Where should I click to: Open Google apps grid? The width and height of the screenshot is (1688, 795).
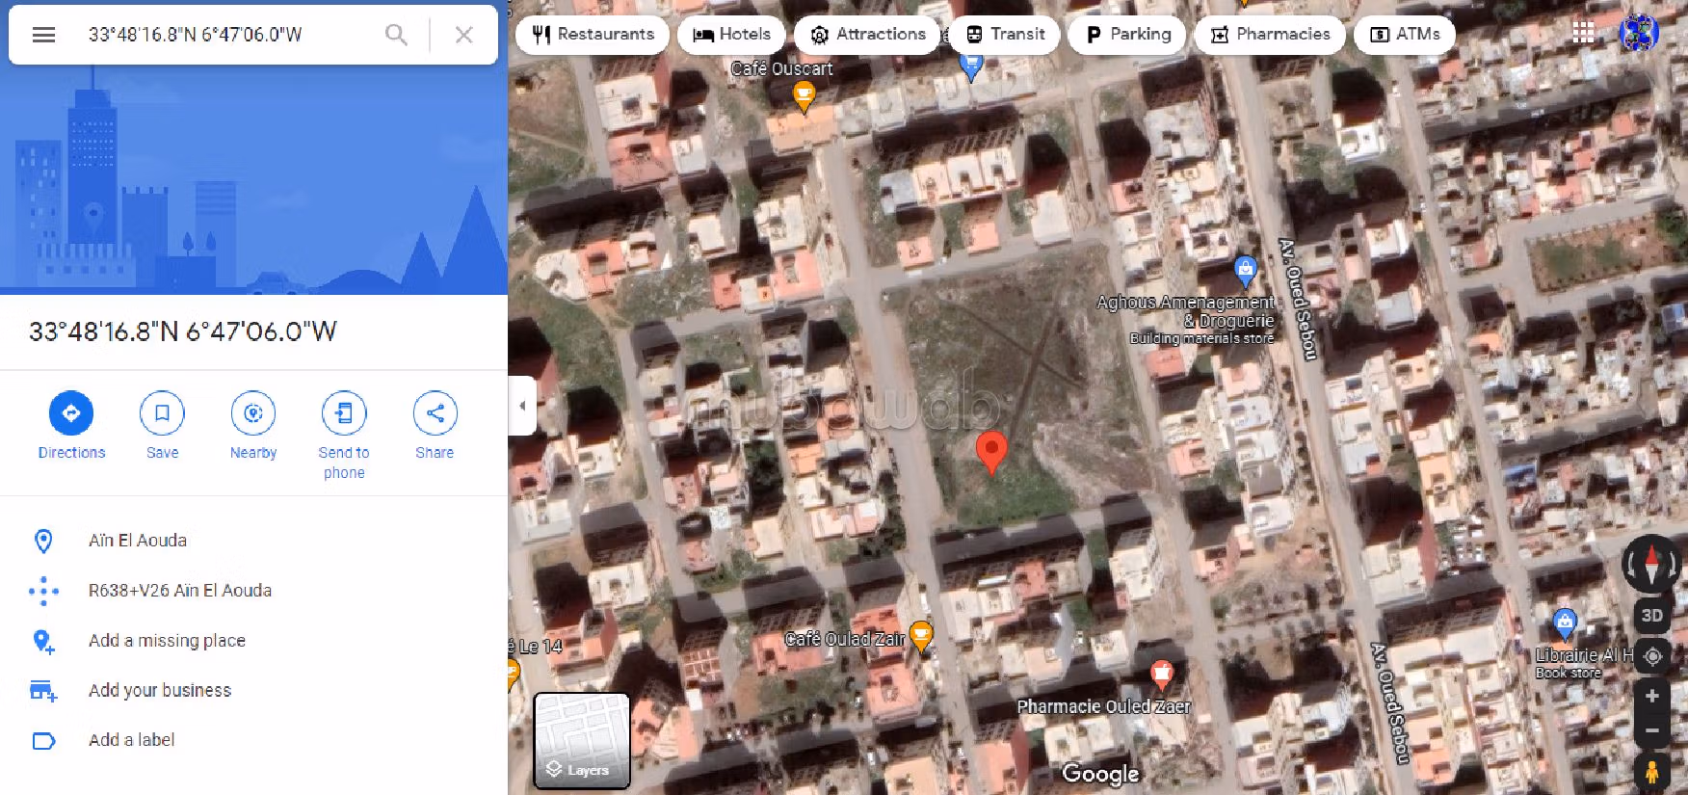pyautogui.click(x=1583, y=33)
